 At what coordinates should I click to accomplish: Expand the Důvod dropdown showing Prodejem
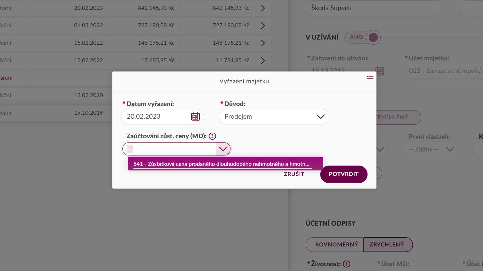click(274, 117)
